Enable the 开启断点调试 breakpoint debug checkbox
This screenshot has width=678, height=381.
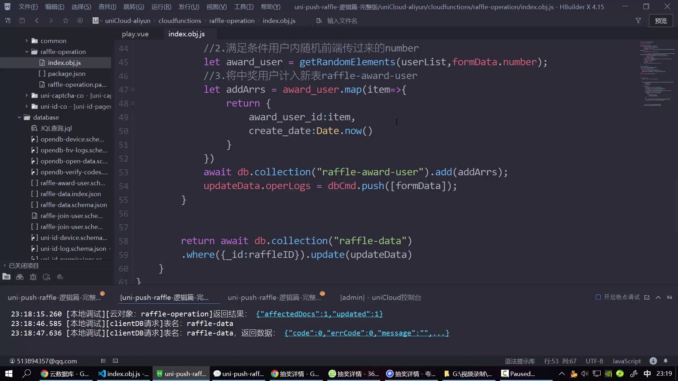click(x=598, y=297)
